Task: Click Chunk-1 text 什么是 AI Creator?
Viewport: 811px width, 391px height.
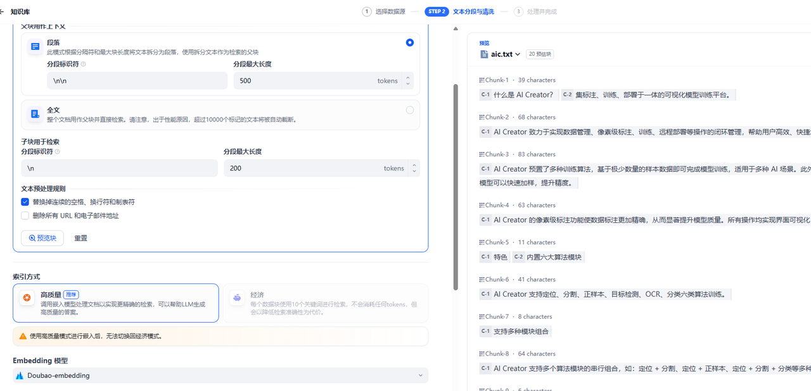Action: [523, 96]
